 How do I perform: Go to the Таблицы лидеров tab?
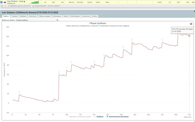(x=45, y=16)
